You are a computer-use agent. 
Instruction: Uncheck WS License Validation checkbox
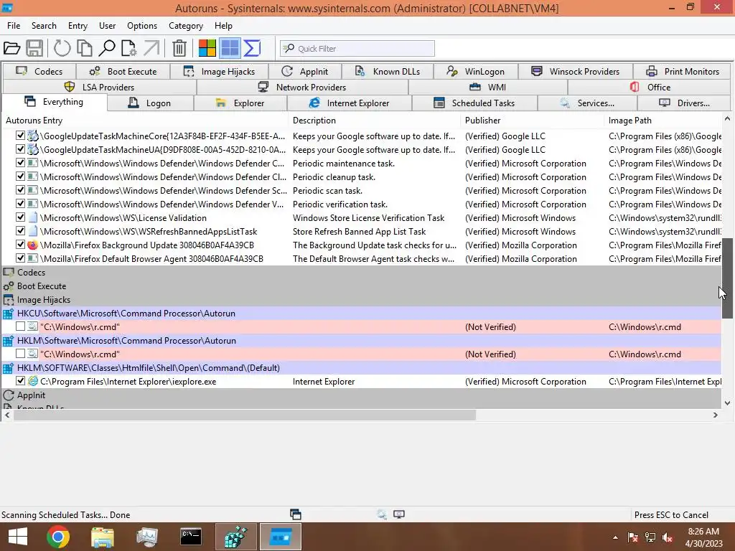pyautogui.click(x=20, y=217)
